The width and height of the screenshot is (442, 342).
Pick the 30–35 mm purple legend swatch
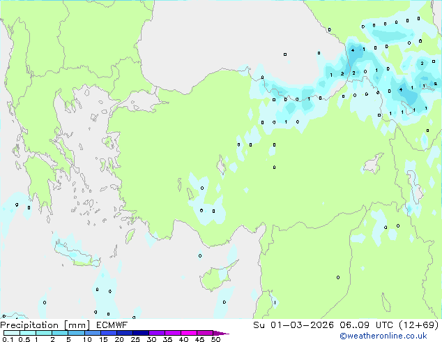(x=157, y=333)
